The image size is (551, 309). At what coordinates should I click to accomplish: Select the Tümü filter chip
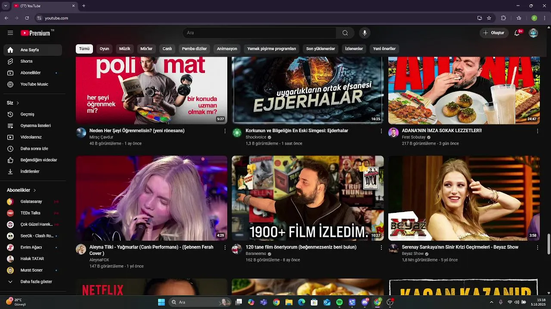tap(84, 49)
